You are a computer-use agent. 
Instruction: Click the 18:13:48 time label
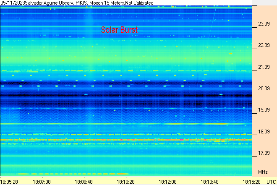(x=209, y=182)
